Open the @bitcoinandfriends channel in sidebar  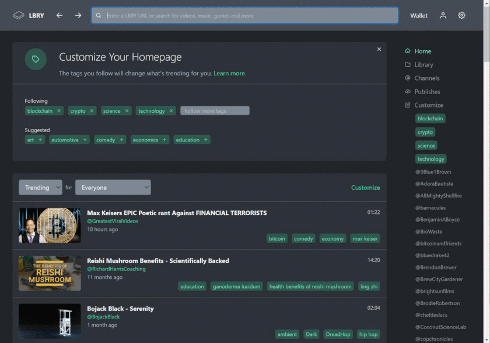[x=438, y=244]
